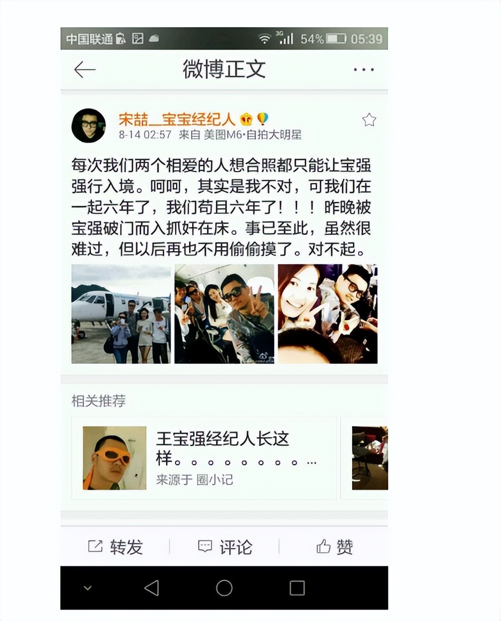
Task: Like the post with 赞 button
Action: coord(335,547)
